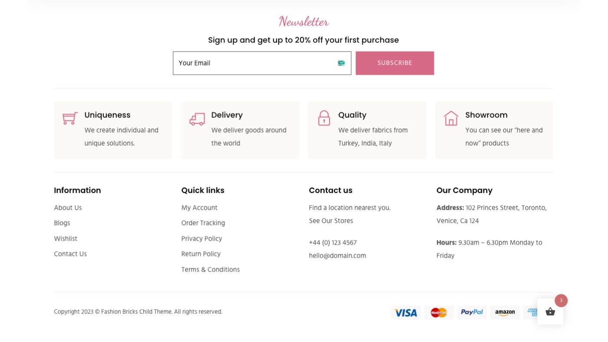
Task: Open the My Account link
Action: 199,208
